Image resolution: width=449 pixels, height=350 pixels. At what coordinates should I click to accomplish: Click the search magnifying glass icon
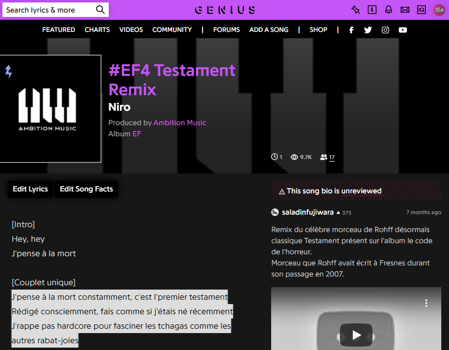pos(100,9)
